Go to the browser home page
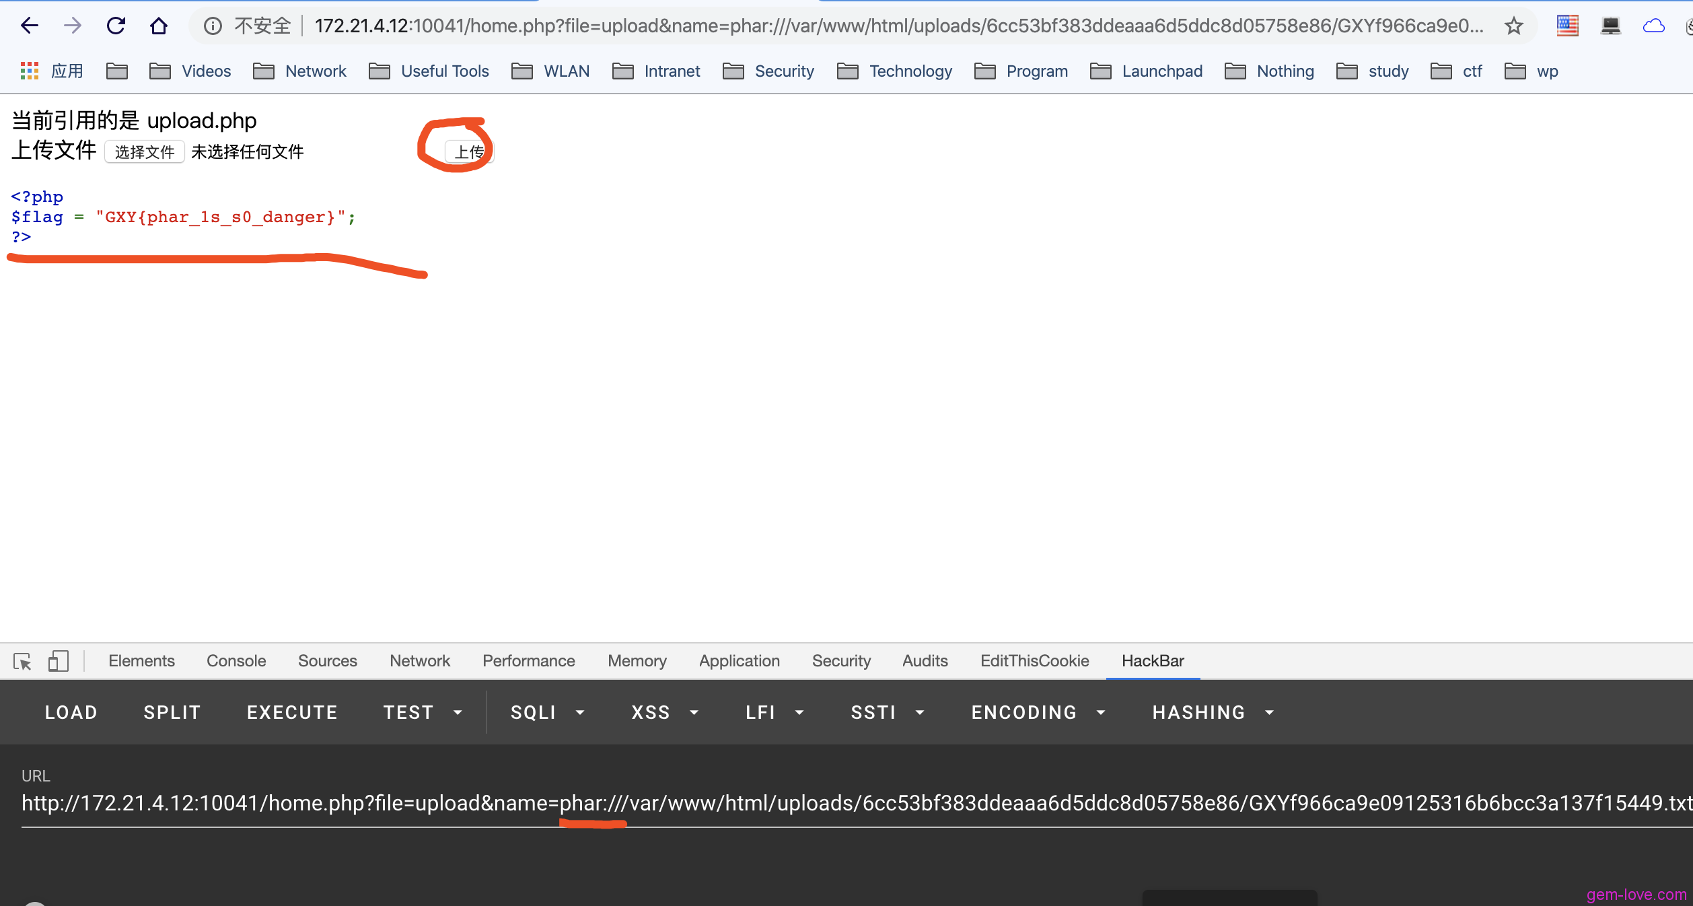The image size is (1693, 906). [159, 26]
